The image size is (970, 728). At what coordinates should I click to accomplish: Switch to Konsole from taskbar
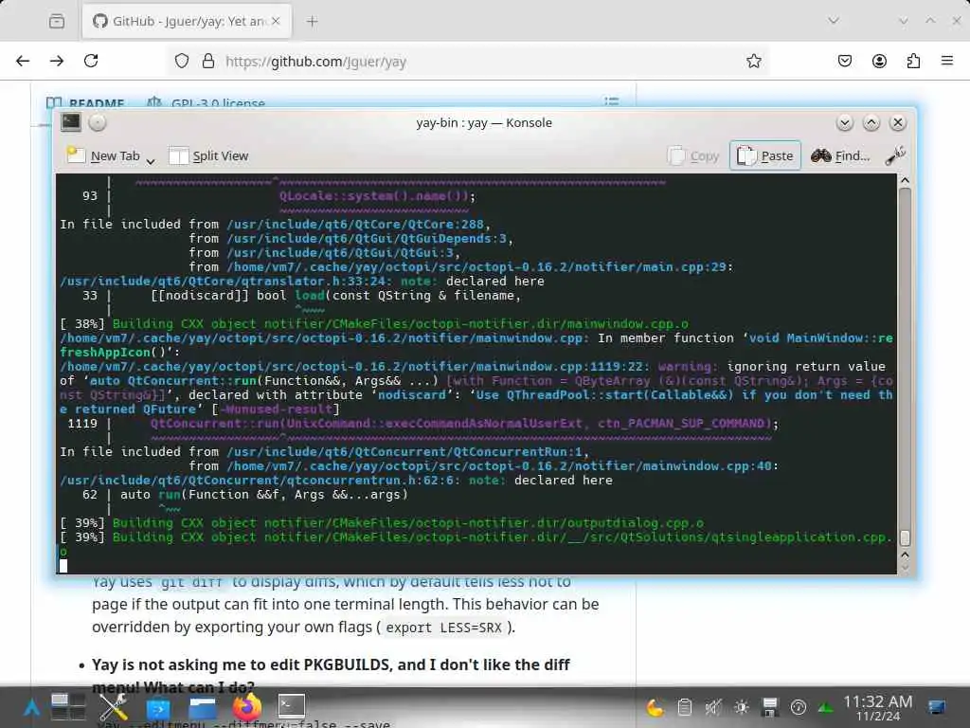click(292, 705)
